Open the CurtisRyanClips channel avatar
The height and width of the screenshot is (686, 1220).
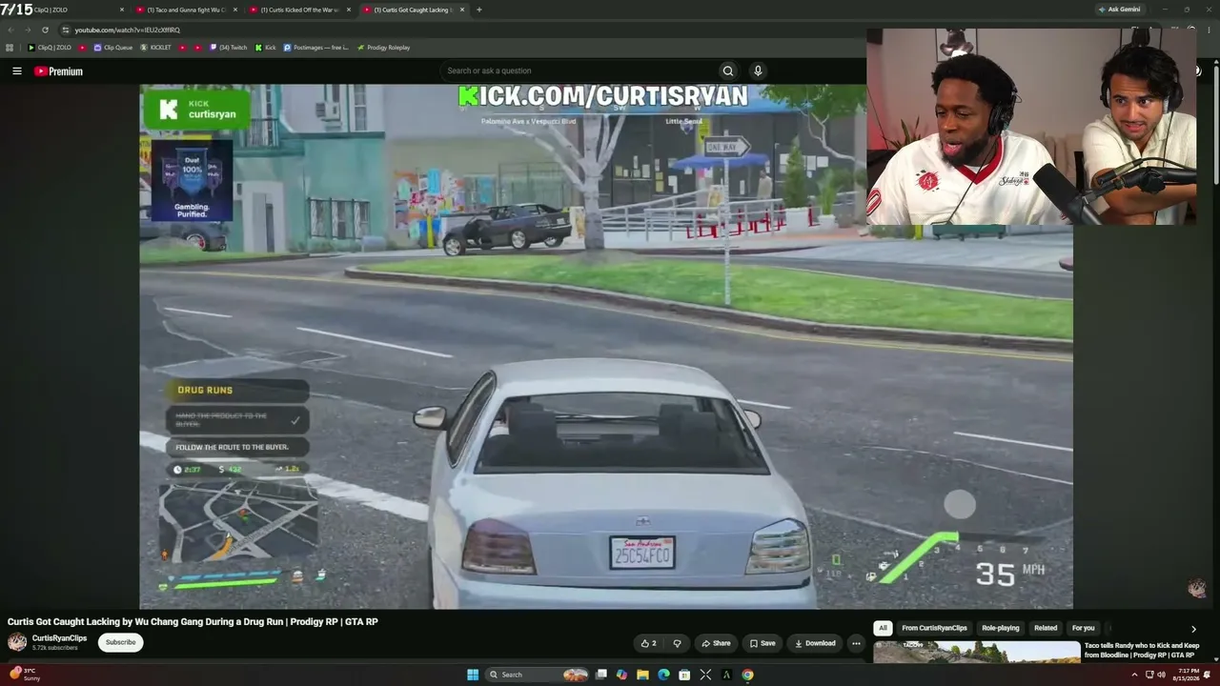coord(17,642)
